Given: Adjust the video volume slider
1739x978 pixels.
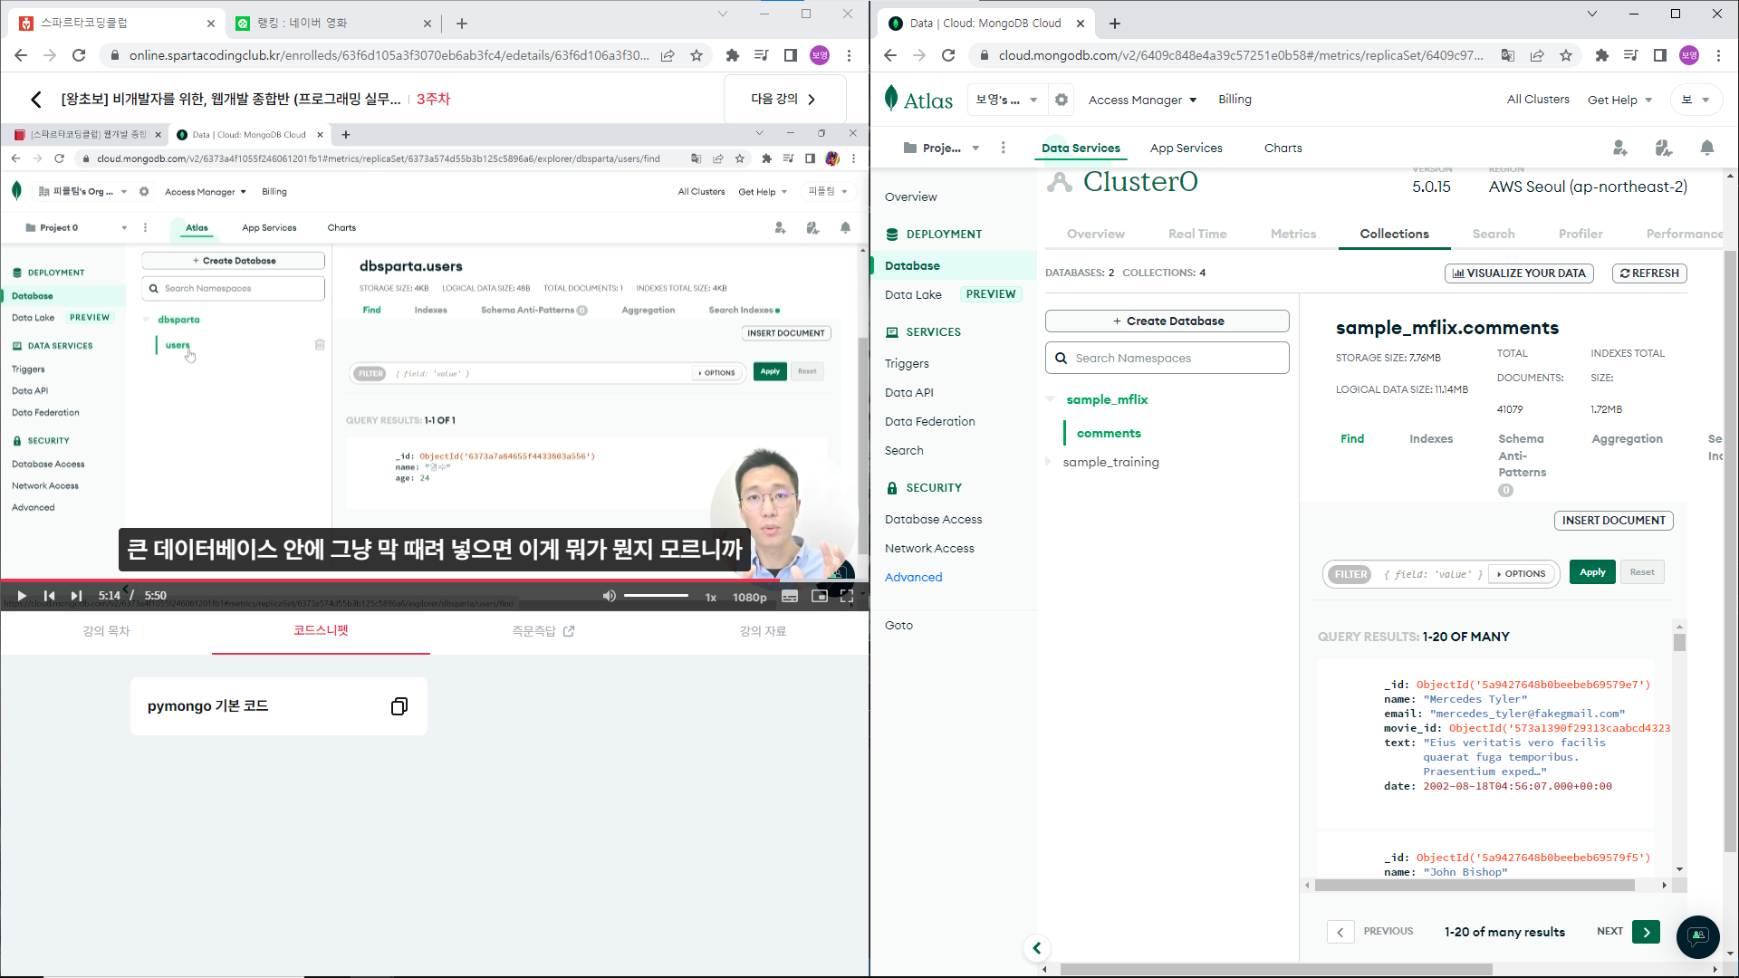Looking at the screenshot, I should [656, 596].
